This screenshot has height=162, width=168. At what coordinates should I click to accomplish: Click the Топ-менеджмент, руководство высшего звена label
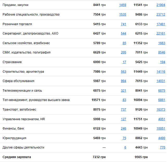point(36,100)
